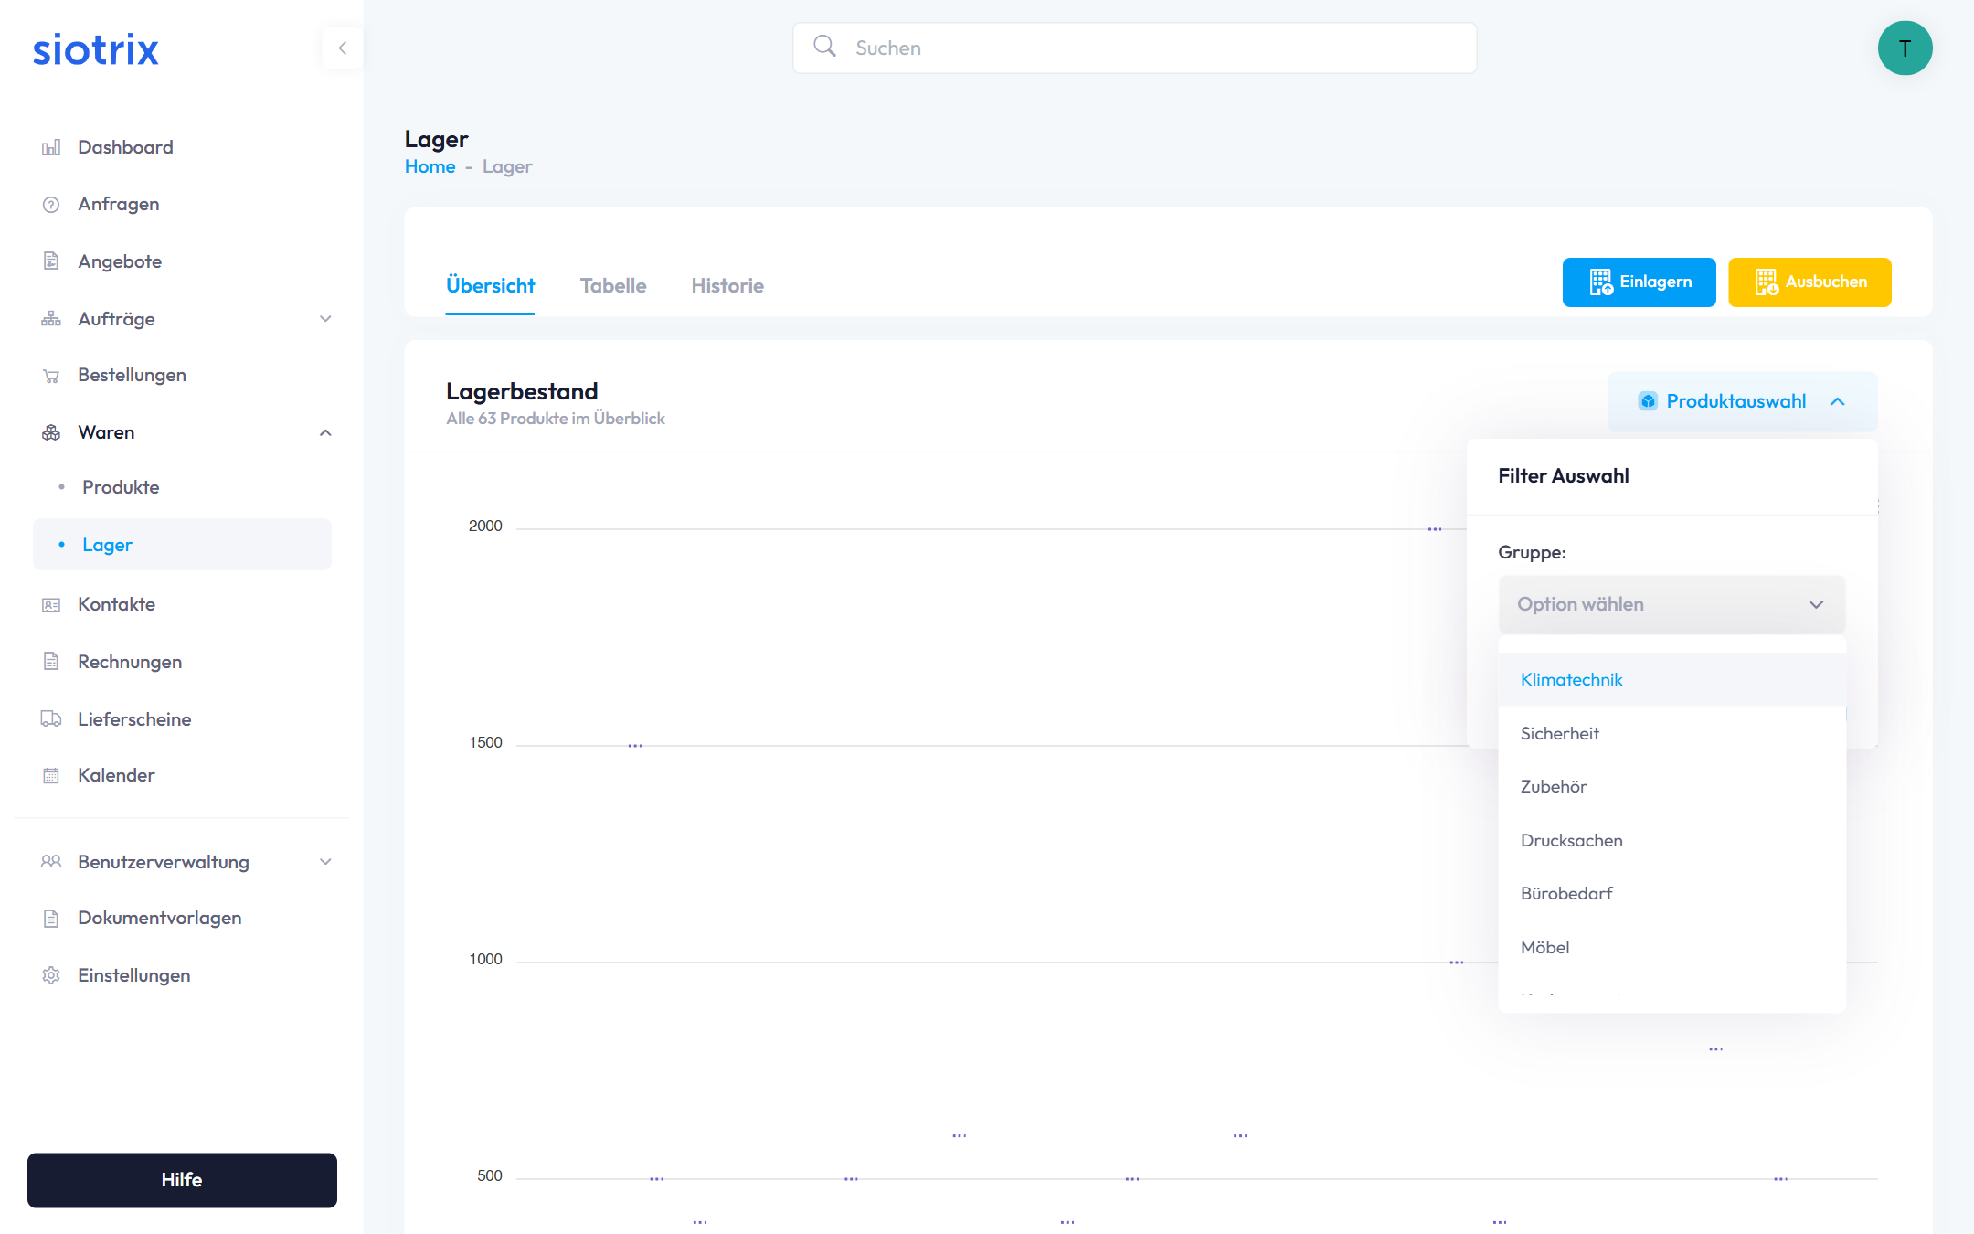This screenshot has height=1234, width=1974.
Task: Switch to the Historie tab
Action: coord(727,286)
